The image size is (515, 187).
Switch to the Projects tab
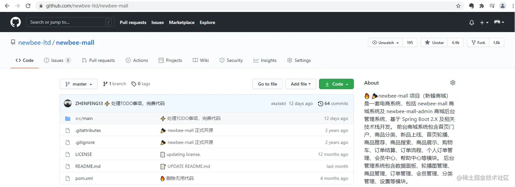170,60
